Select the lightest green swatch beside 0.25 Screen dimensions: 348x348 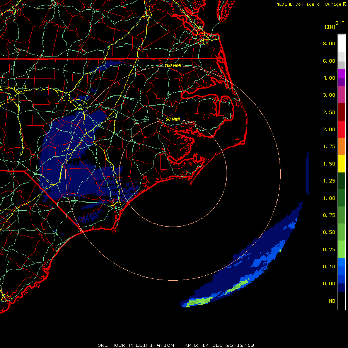341,249
